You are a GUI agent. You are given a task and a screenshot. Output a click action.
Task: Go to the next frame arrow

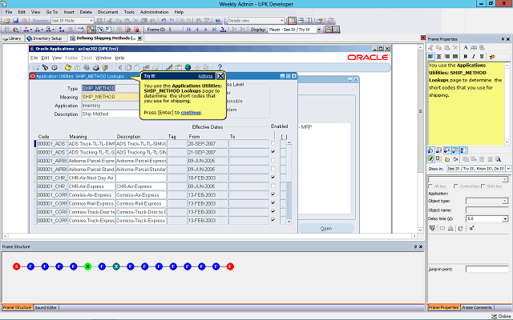pos(205,30)
